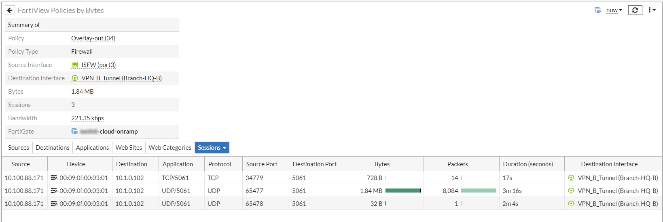Click the ISFW (port3) interface icon
Screen dimensions: 663x222
click(x=75, y=65)
